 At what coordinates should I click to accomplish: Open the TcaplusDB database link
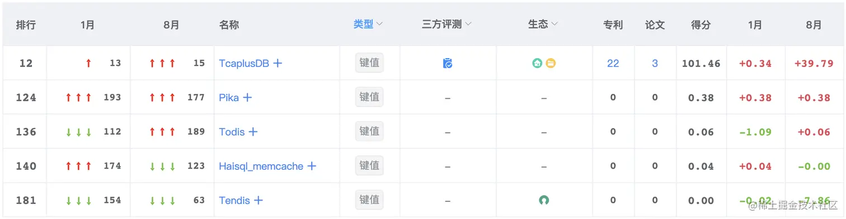pyautogui.click(x=244, y=64)
